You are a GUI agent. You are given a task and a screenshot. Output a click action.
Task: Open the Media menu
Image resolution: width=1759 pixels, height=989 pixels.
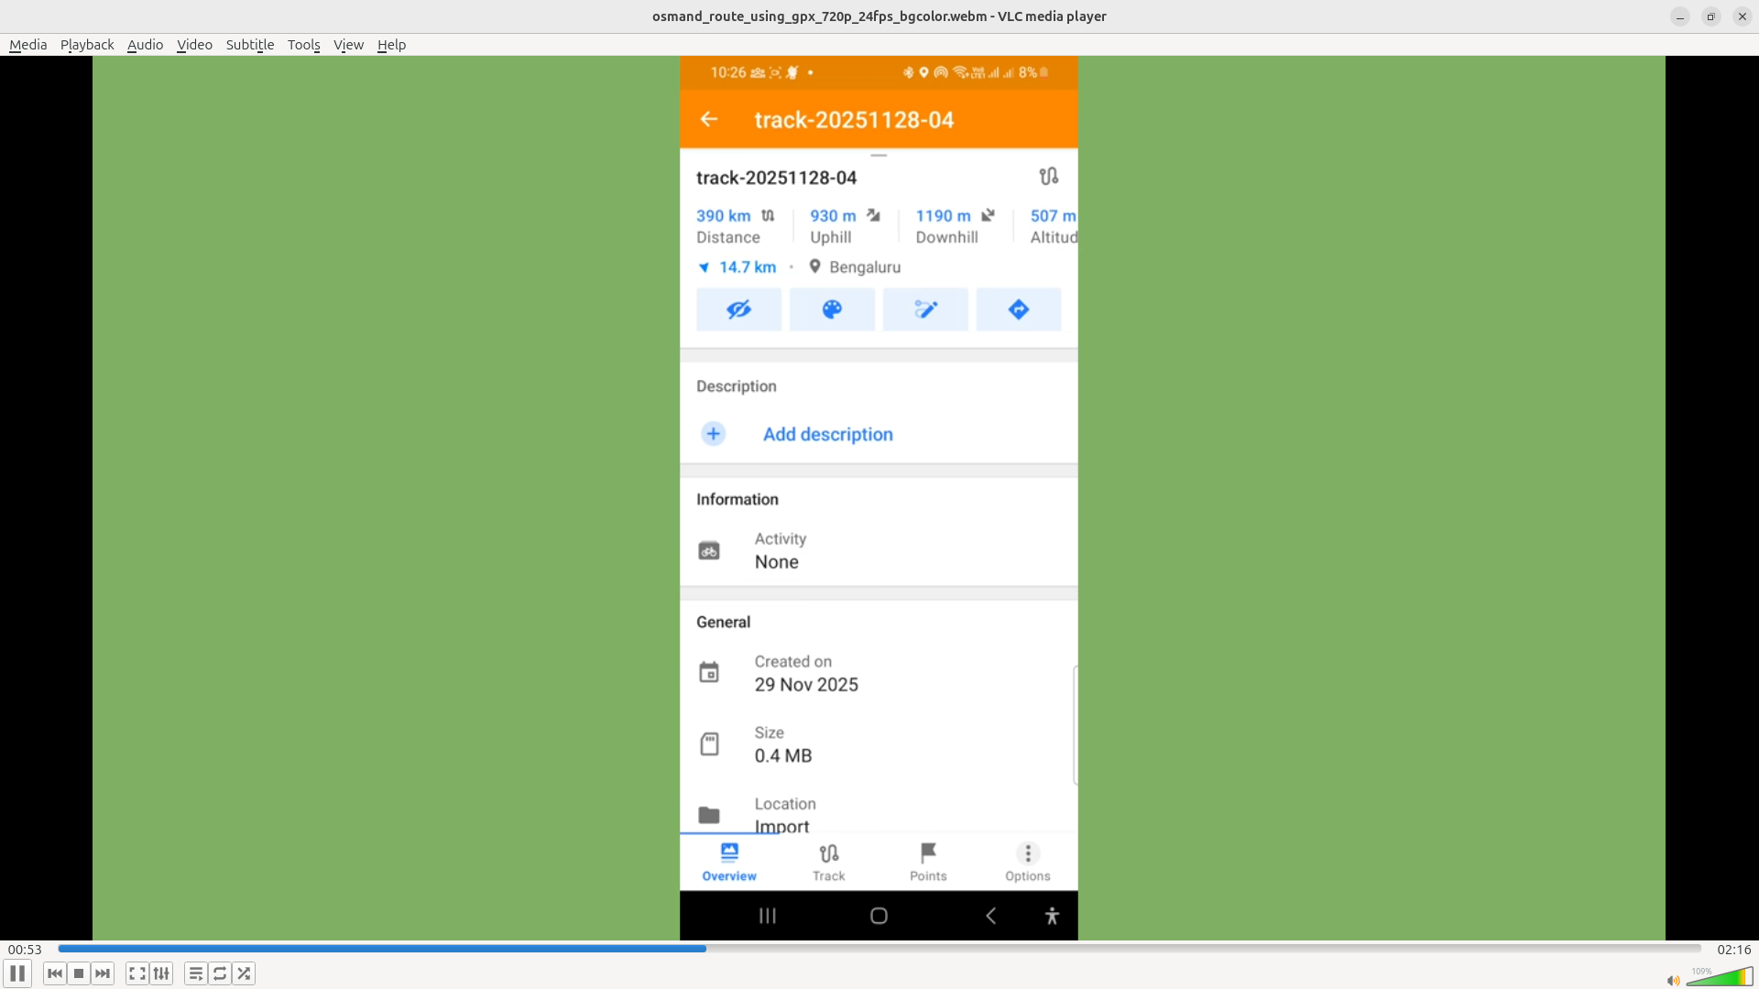tap(27, 44)
